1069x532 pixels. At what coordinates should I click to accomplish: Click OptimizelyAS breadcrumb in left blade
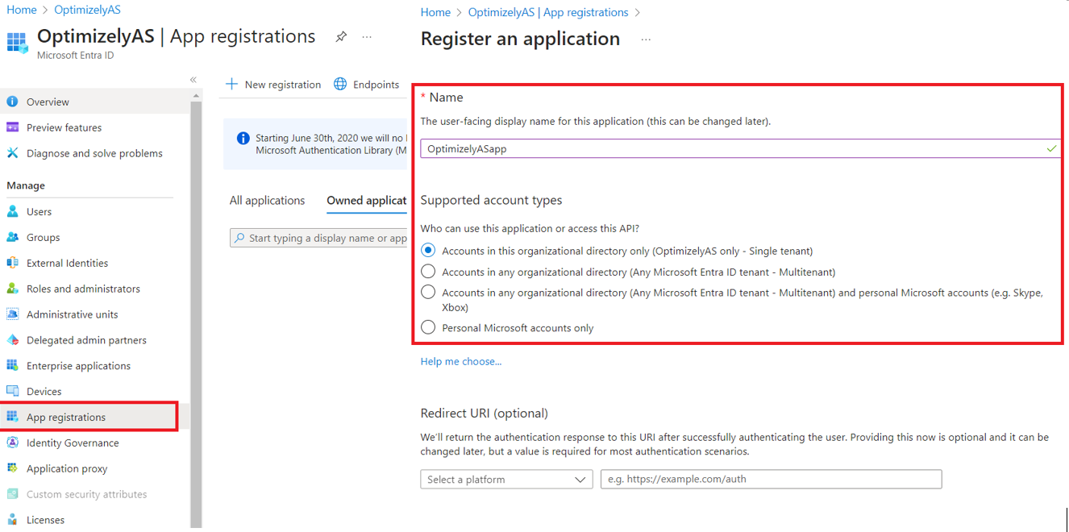87,10
